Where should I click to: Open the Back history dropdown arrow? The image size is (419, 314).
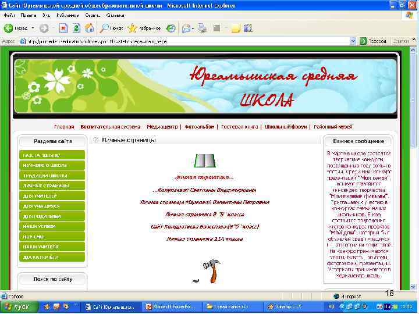tap(33, 28)
